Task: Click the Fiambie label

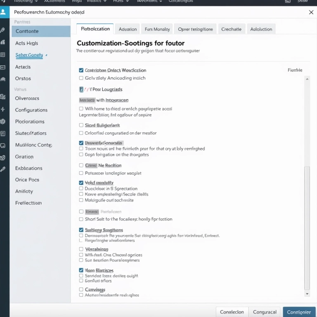Action: (x=295, y=70)
